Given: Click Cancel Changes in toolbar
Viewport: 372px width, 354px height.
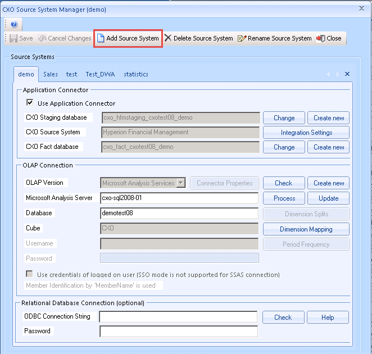Looking at the screenshot, I should 65,38.
